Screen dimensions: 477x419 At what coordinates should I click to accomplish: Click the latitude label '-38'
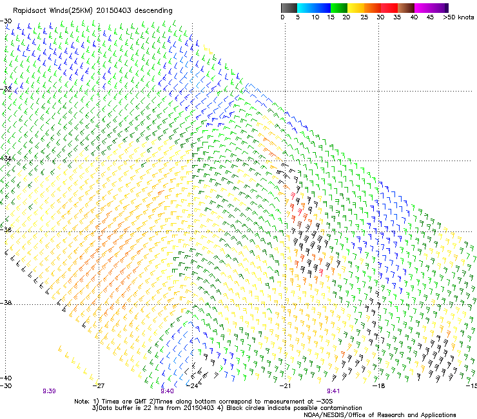point(6,303)
